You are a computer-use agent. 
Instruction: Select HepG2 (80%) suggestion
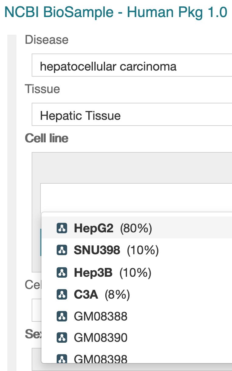pyautogui.click(x=137, y=228)
